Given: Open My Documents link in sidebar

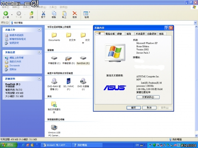Looking at the screenshot, I should [15, 62].
